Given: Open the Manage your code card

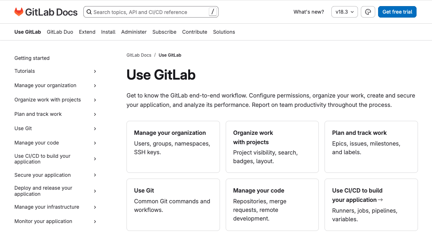Looking at the screenshot, I should point(272,204).
